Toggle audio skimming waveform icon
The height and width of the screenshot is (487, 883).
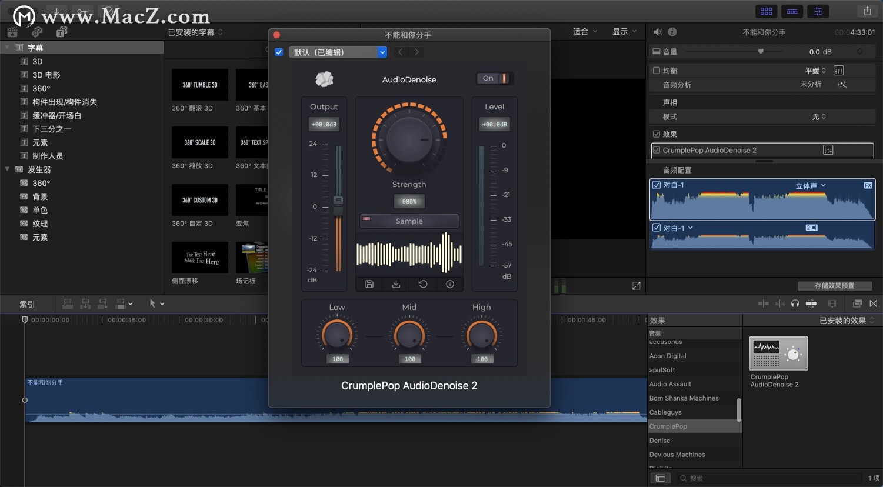(779, 303)
